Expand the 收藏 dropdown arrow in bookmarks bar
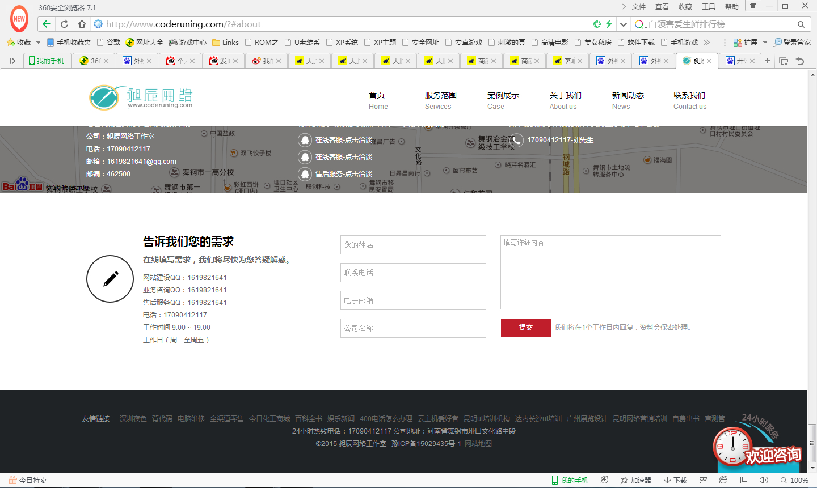This screenshot has height=488, width=817. pyautogui.click(x=38, y=43)
